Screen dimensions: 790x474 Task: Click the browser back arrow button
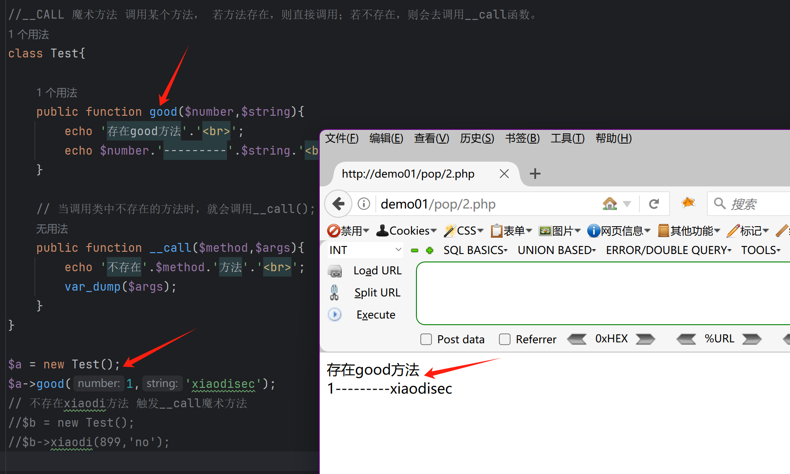tap(338, 204)
